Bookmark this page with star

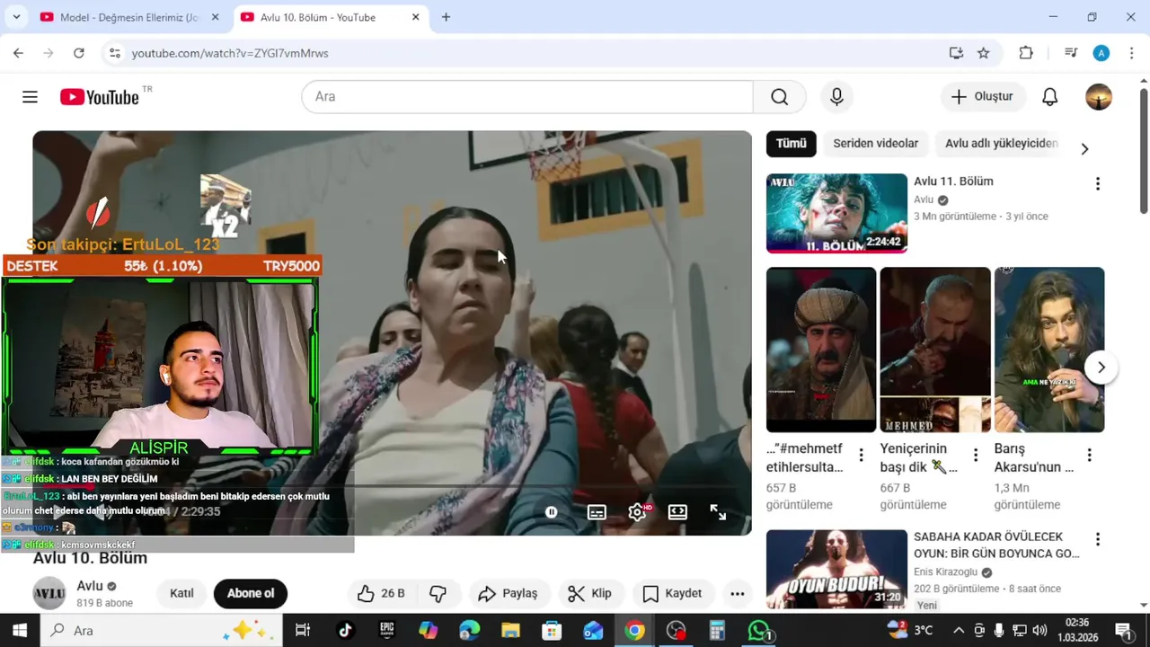984,53
